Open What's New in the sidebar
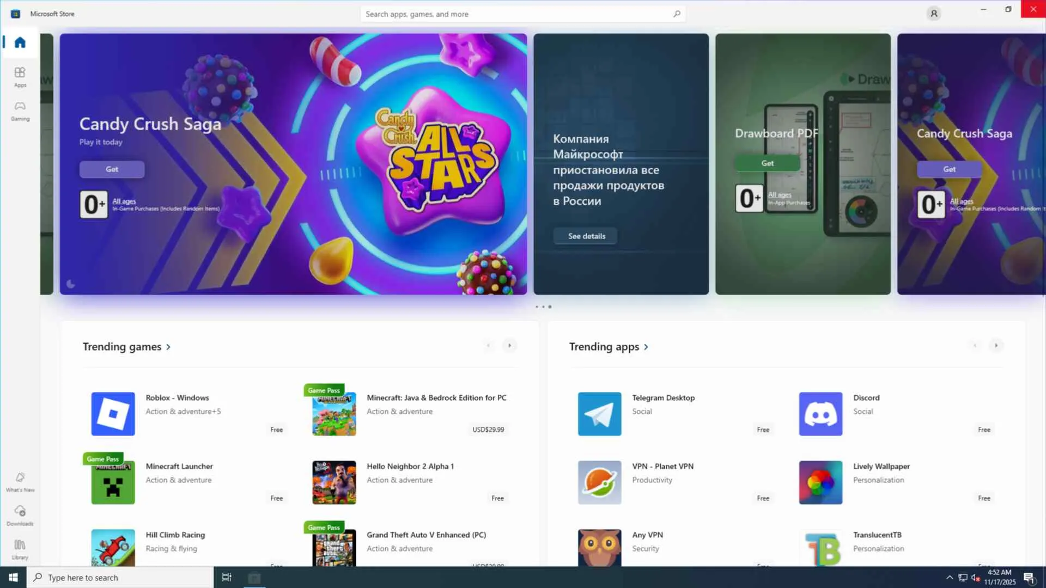Image resolution: width=1046 pixels, height=588 pixels. click(x=20, y=481)
